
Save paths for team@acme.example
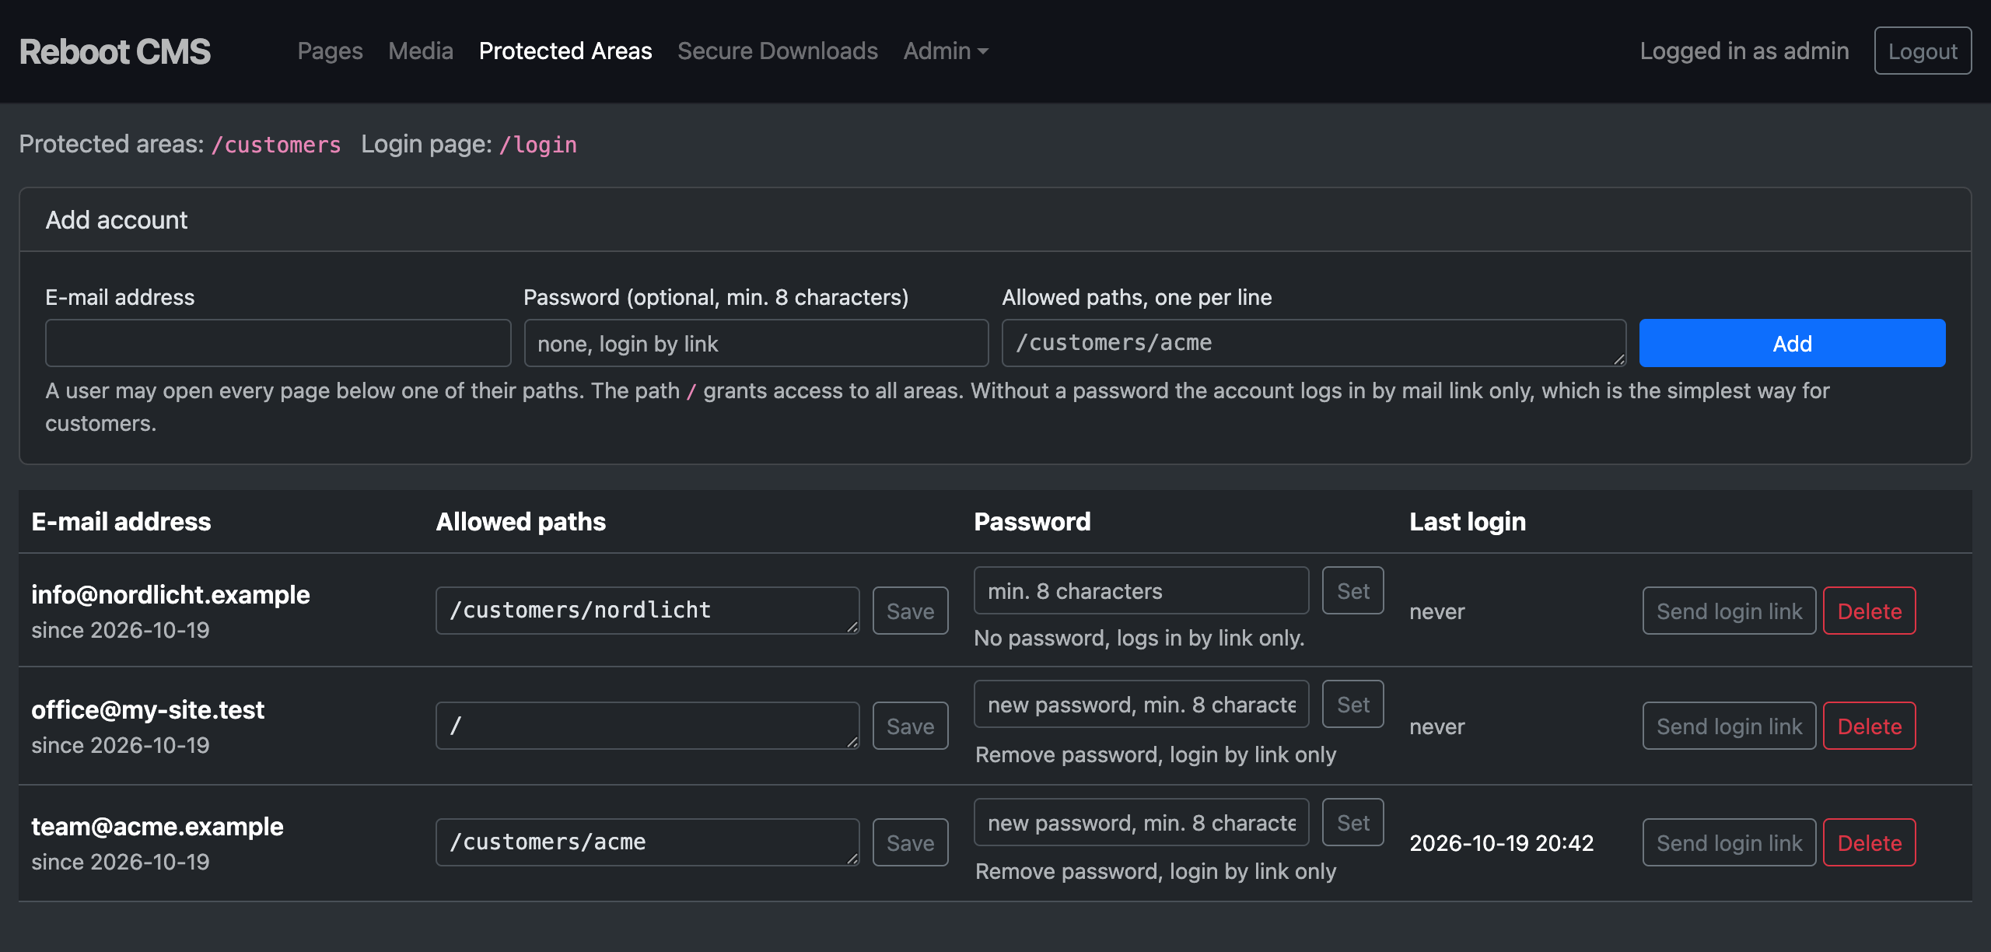tap(910, 842)
